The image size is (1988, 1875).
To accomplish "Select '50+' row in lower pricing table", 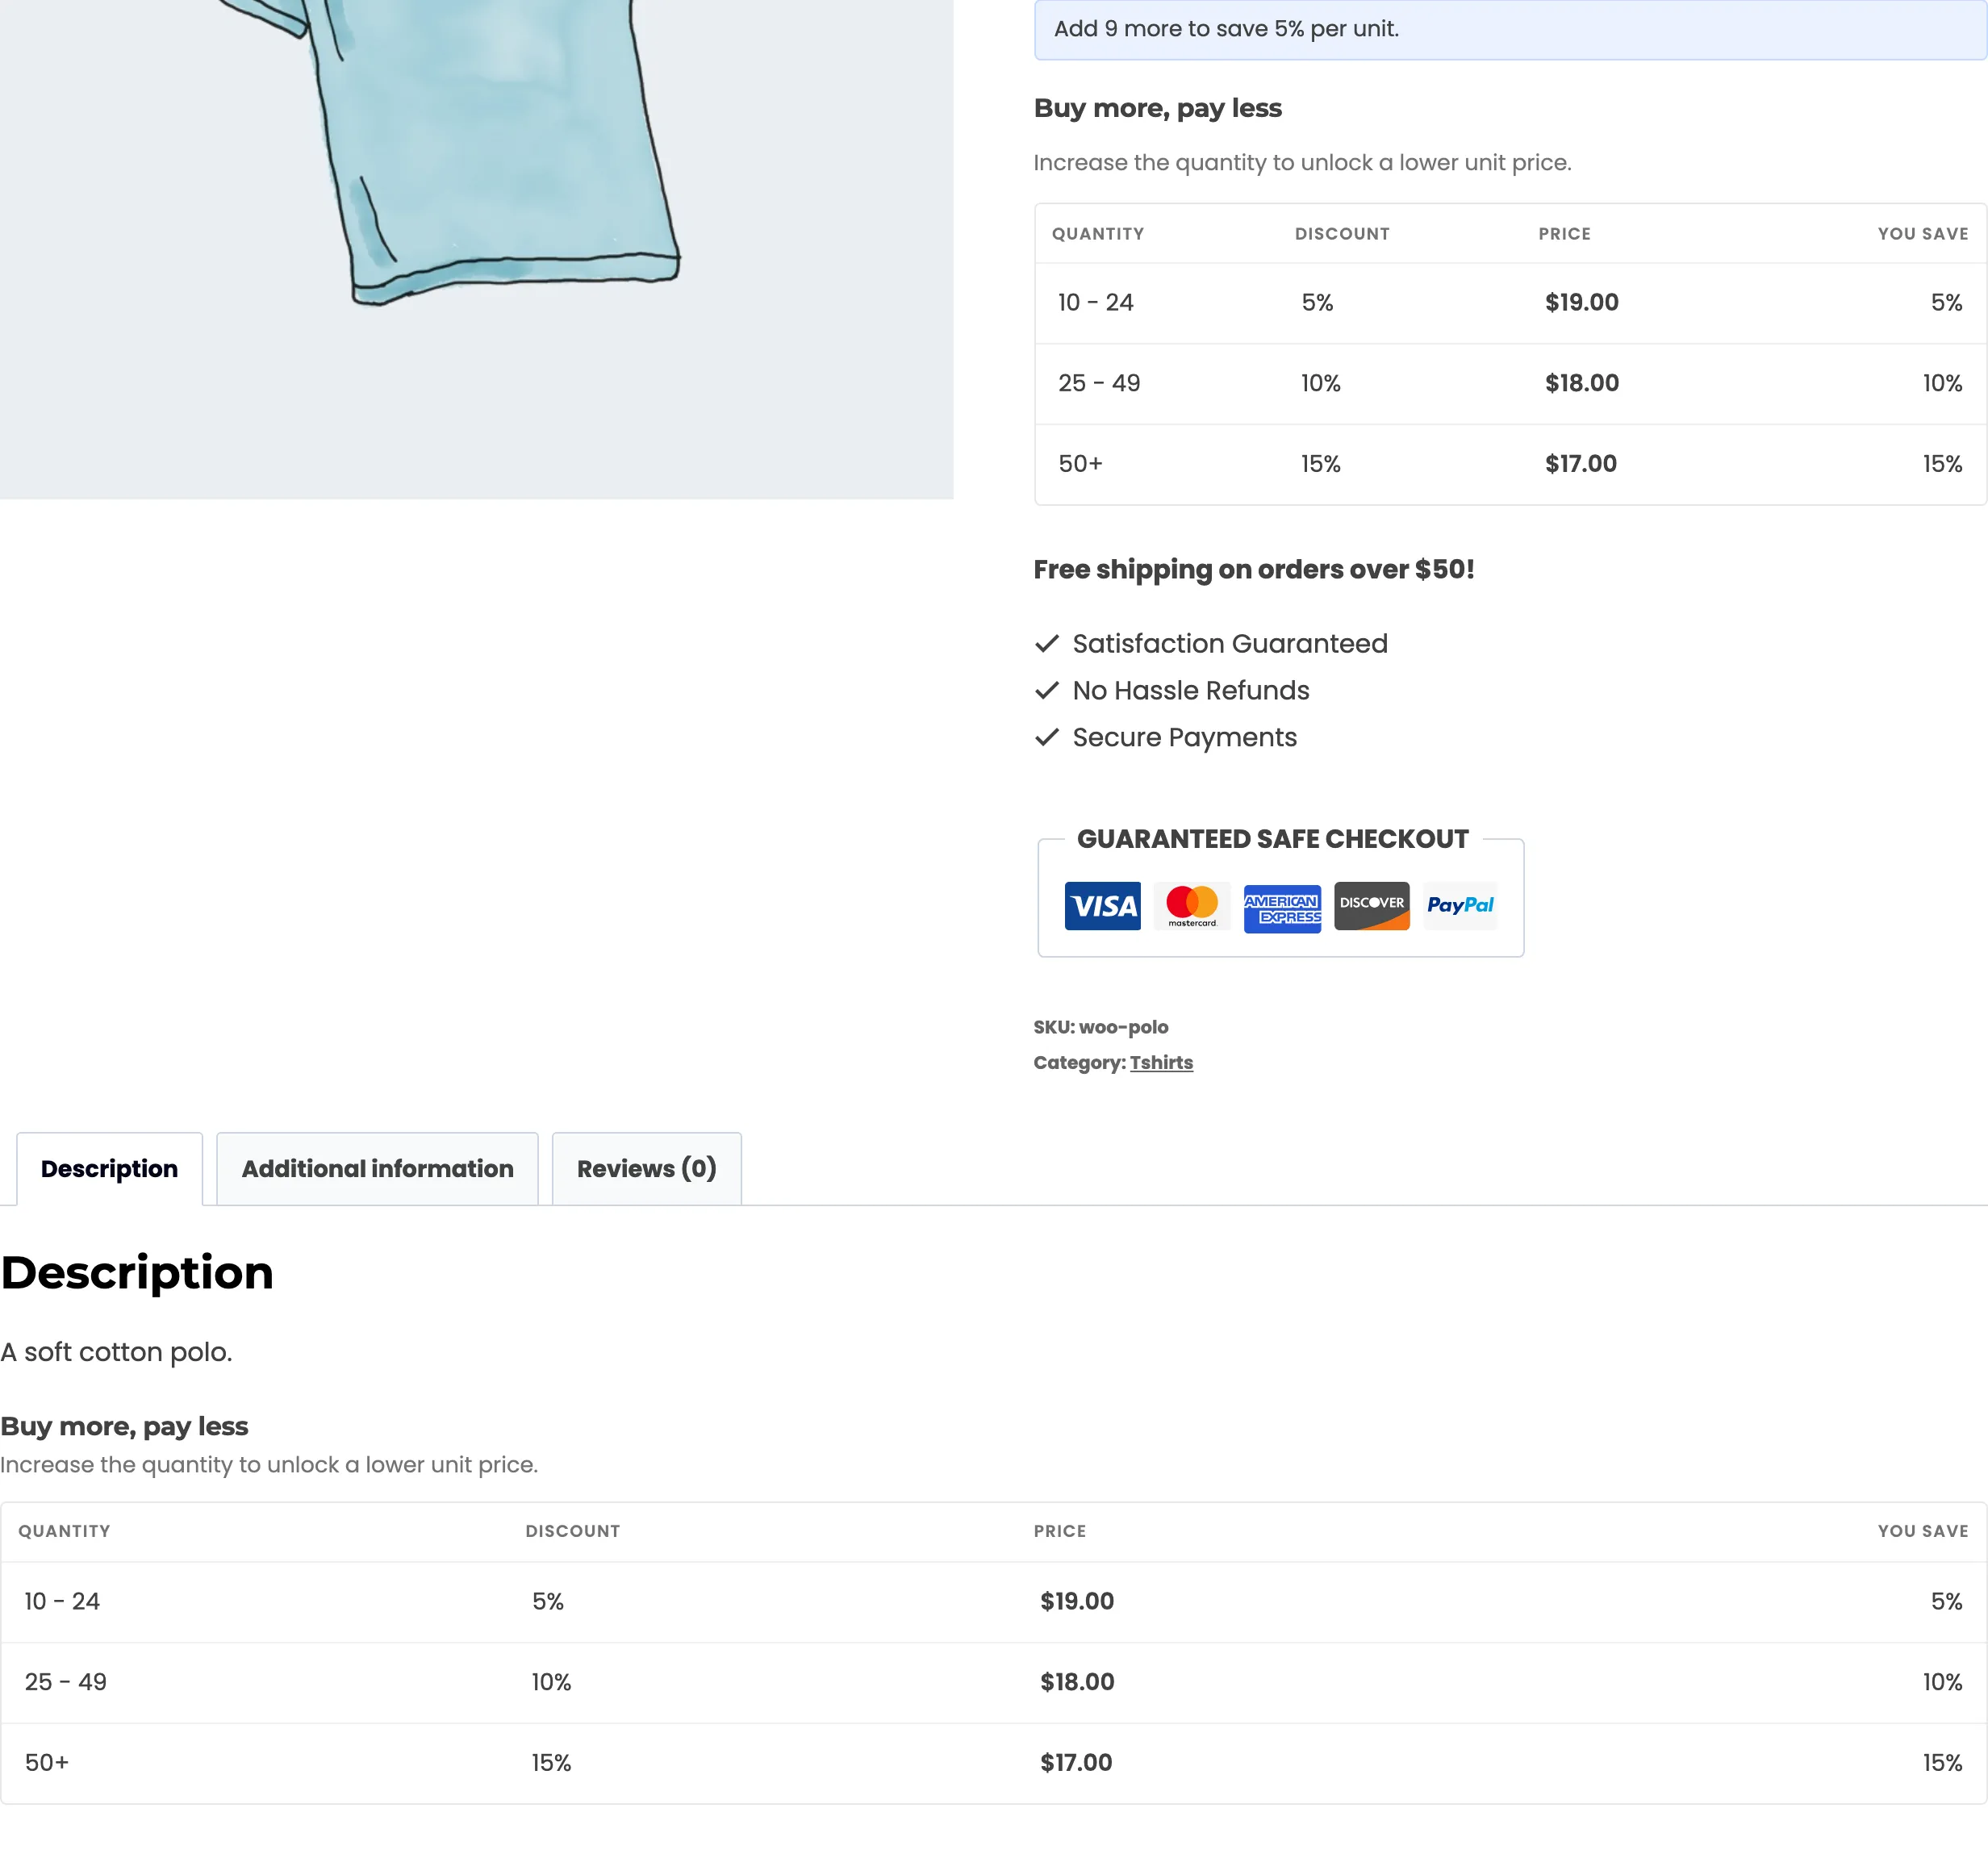I will (994, 1764).
